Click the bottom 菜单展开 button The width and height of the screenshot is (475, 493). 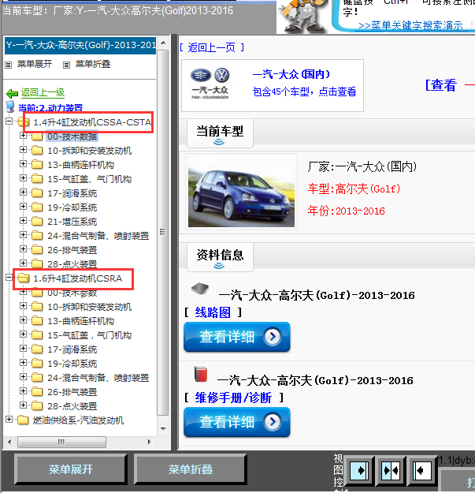[x=71, y=469]
